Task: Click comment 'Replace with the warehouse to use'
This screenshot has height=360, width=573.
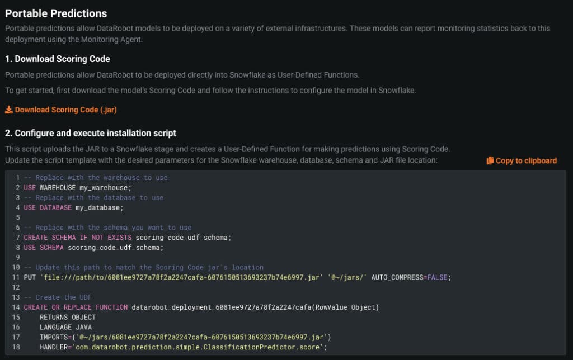Action: (96, 178)
